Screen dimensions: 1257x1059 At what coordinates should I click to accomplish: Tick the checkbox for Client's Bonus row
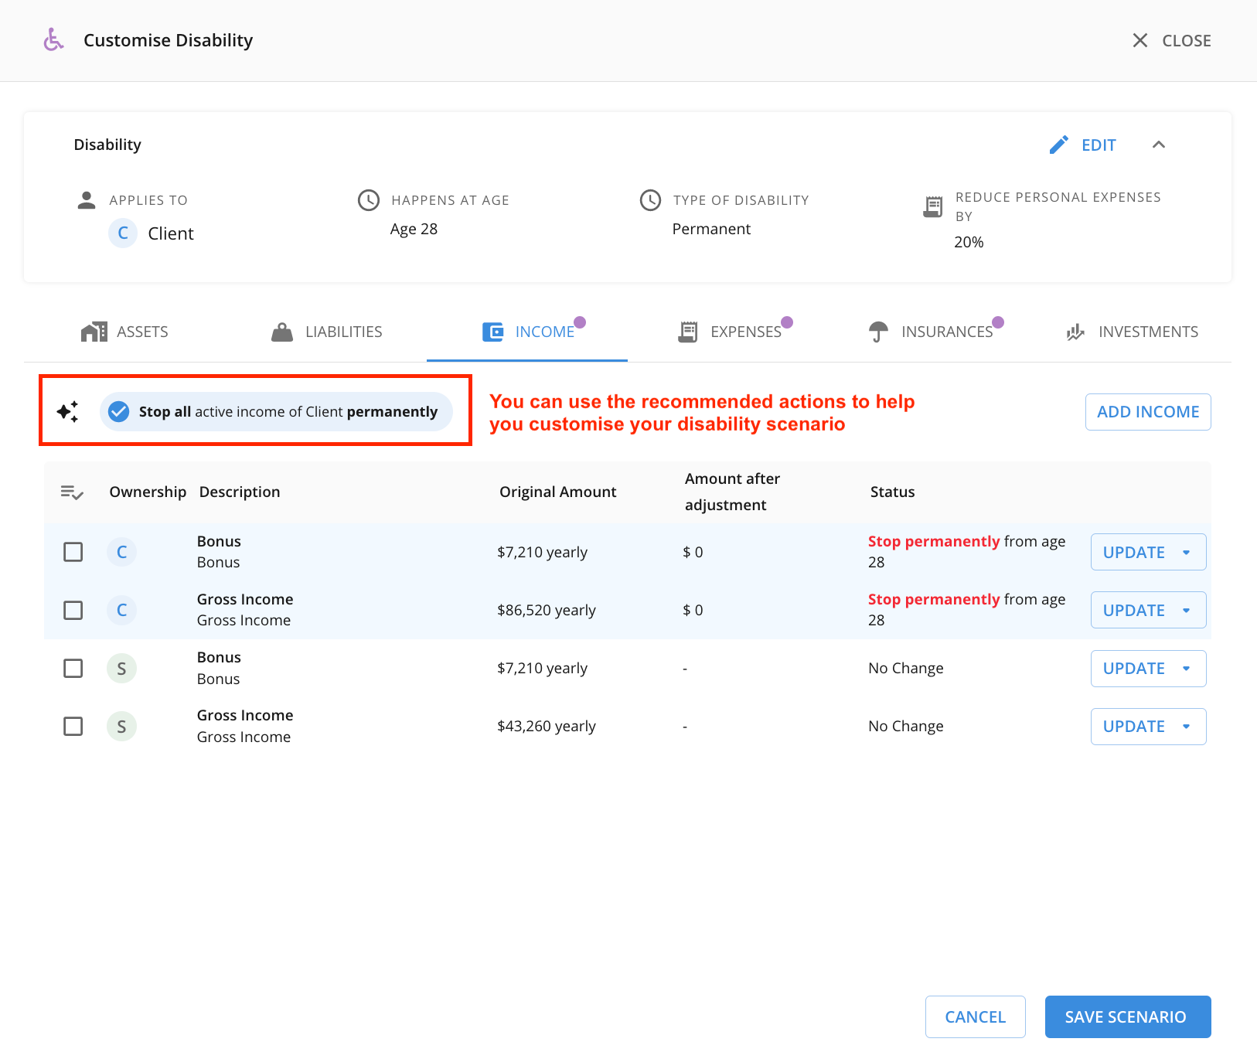click(x=73, y=552)
